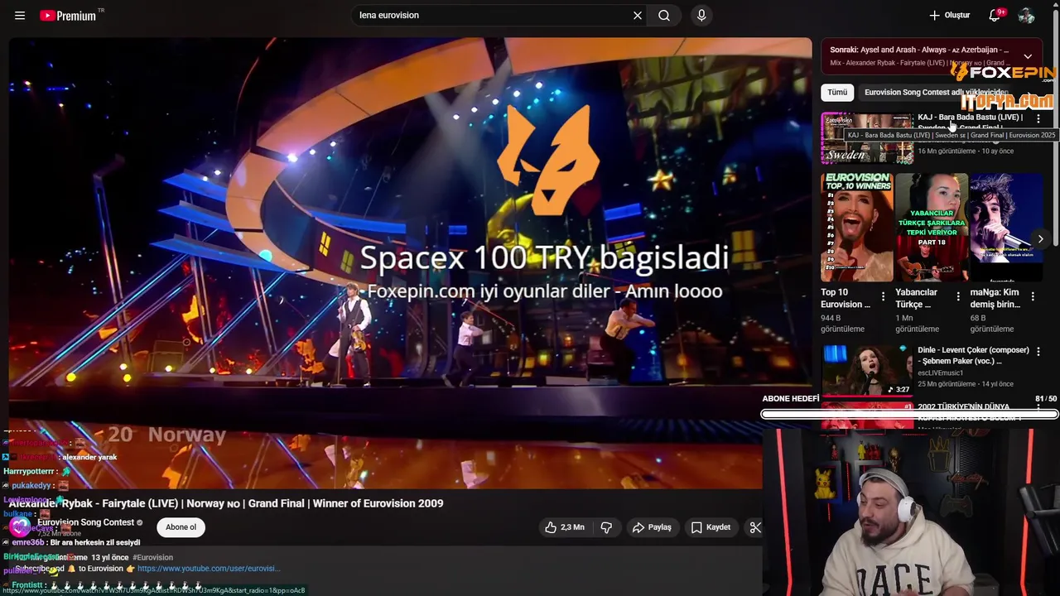Subscribe with the Abone ol button

[x=181, y=527]
